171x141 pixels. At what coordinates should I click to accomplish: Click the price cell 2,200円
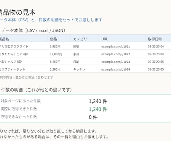[55, 69]
